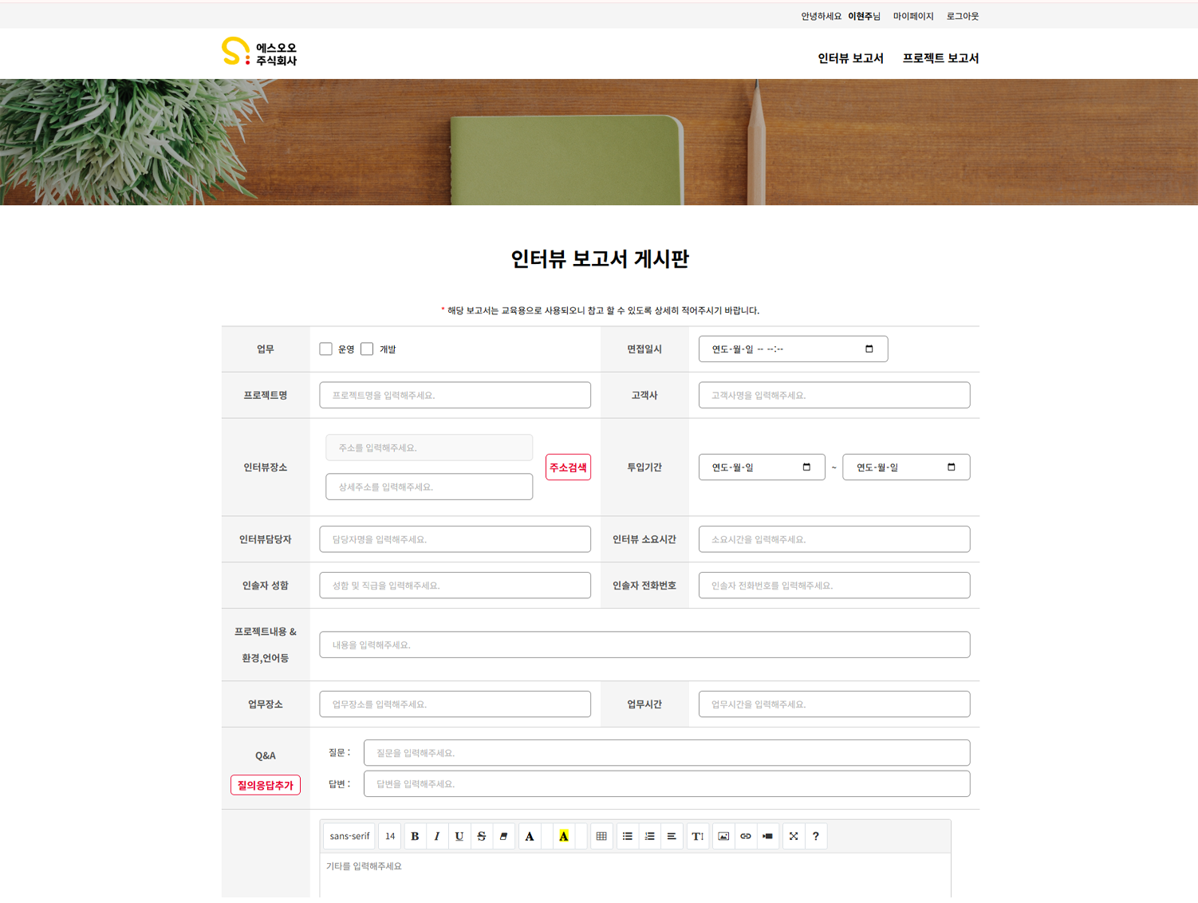Open calendar picker for 투입기간 end date

point(951,467)
